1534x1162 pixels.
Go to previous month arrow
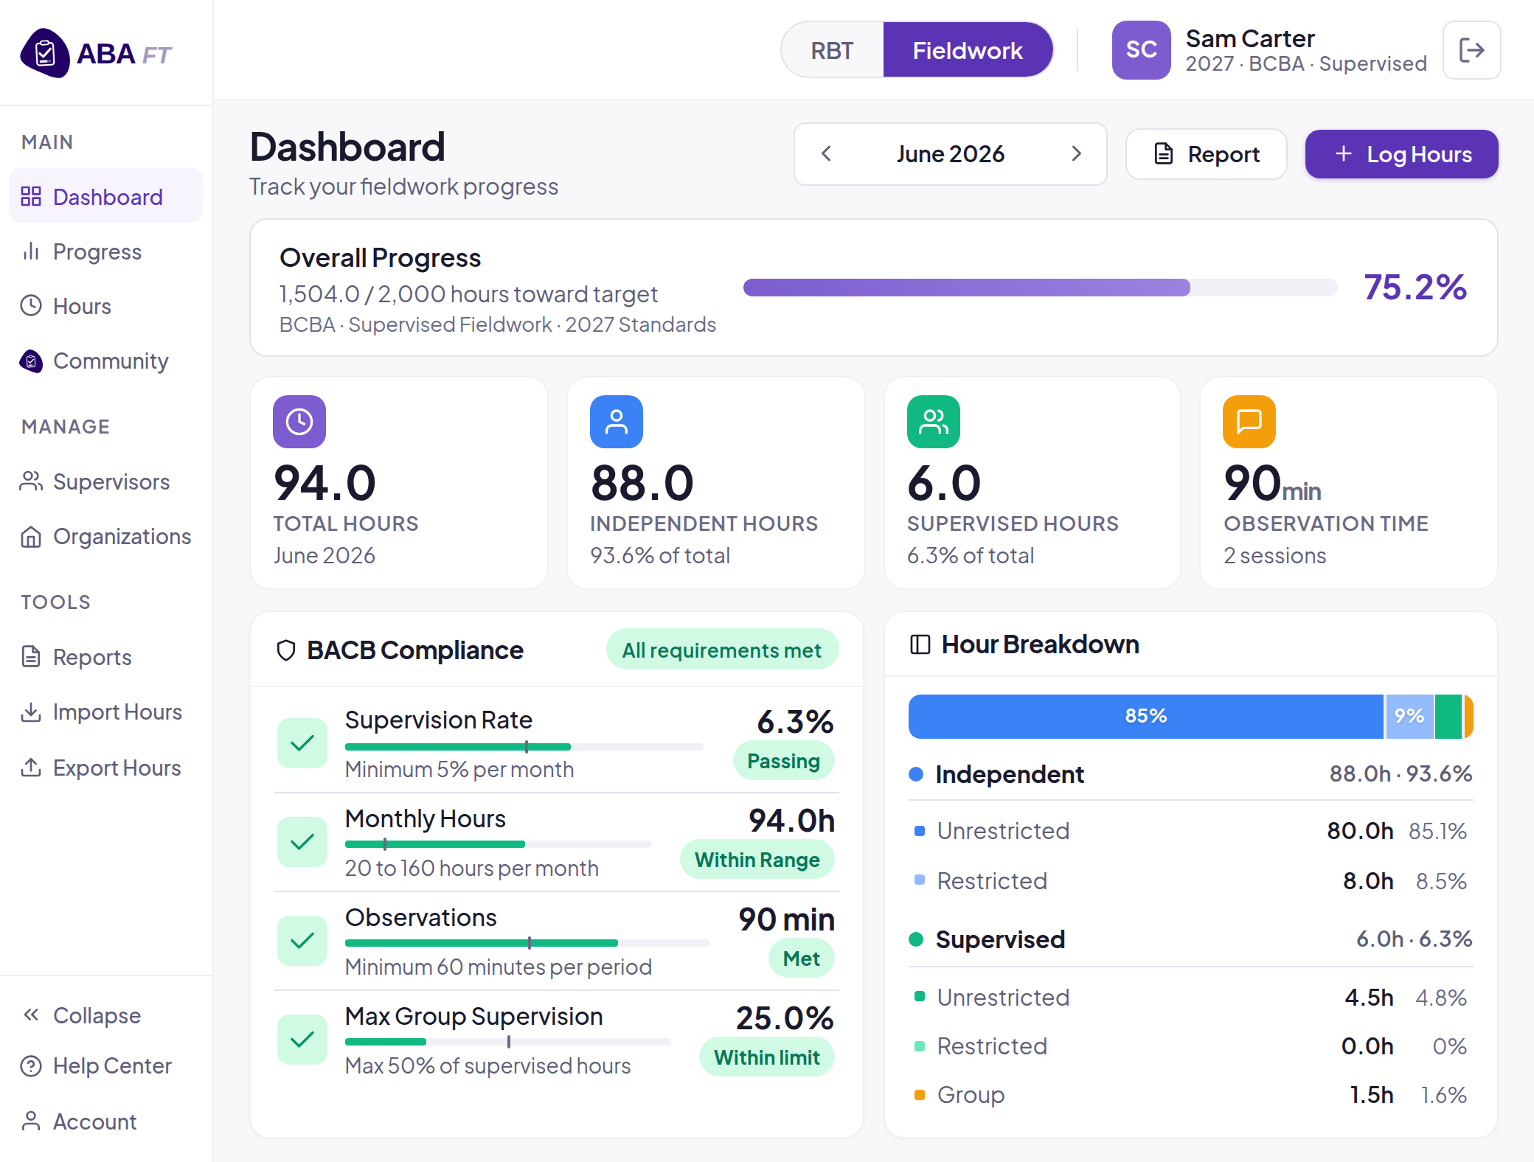coord(827,154)
